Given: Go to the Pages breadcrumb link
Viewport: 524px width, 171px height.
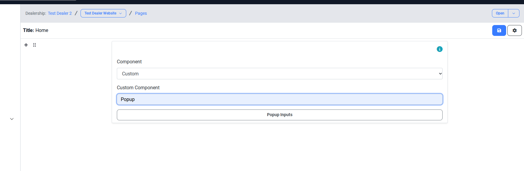Looking at the screenshot, I should coord(141,13).
